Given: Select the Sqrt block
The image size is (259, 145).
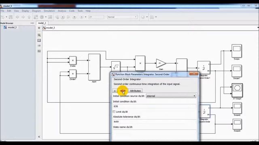Looking at the screenshot, I should [x=116, y=67].
